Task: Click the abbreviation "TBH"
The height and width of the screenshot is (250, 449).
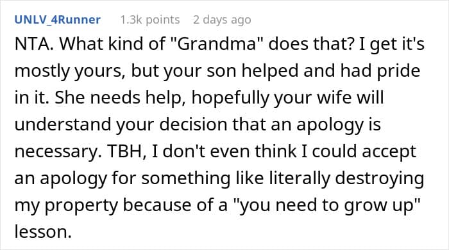Action: [x=127, y=152]
